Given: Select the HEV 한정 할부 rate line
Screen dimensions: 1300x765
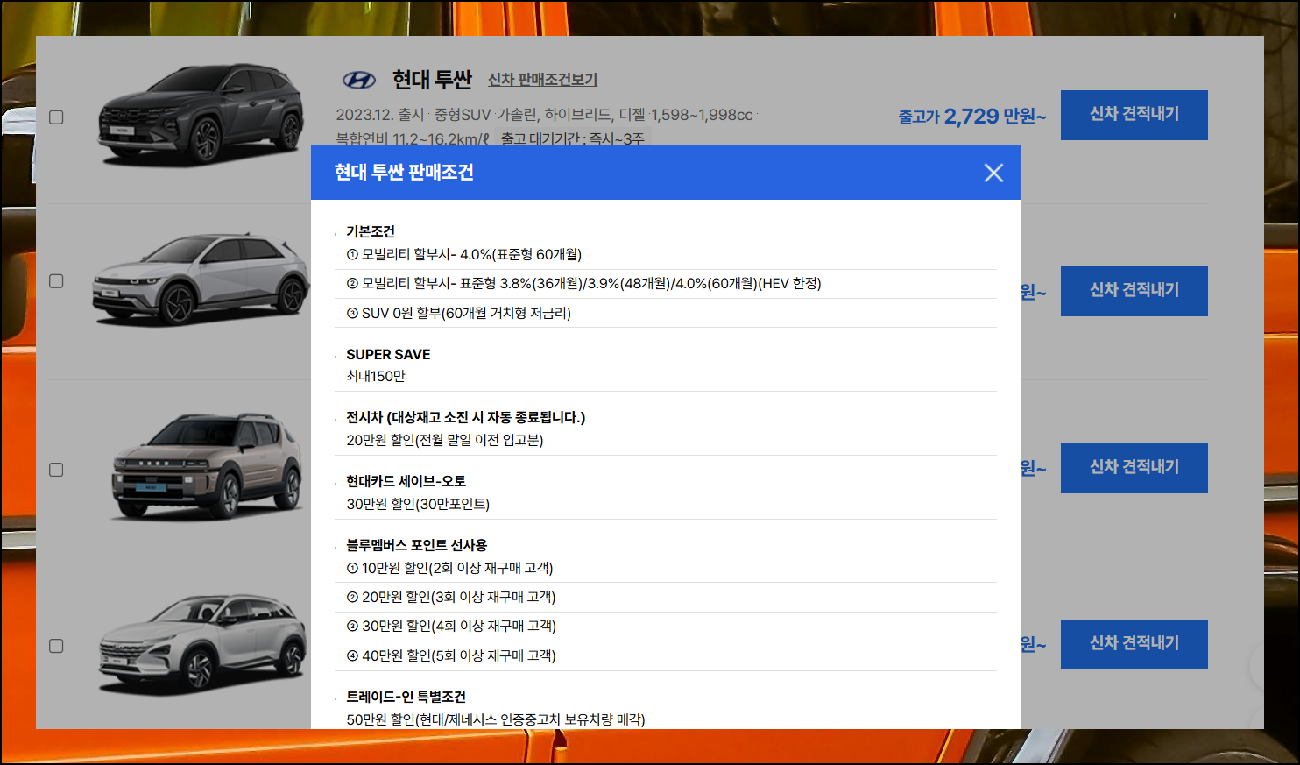Looking at the screenshot, I should [584, 283].
